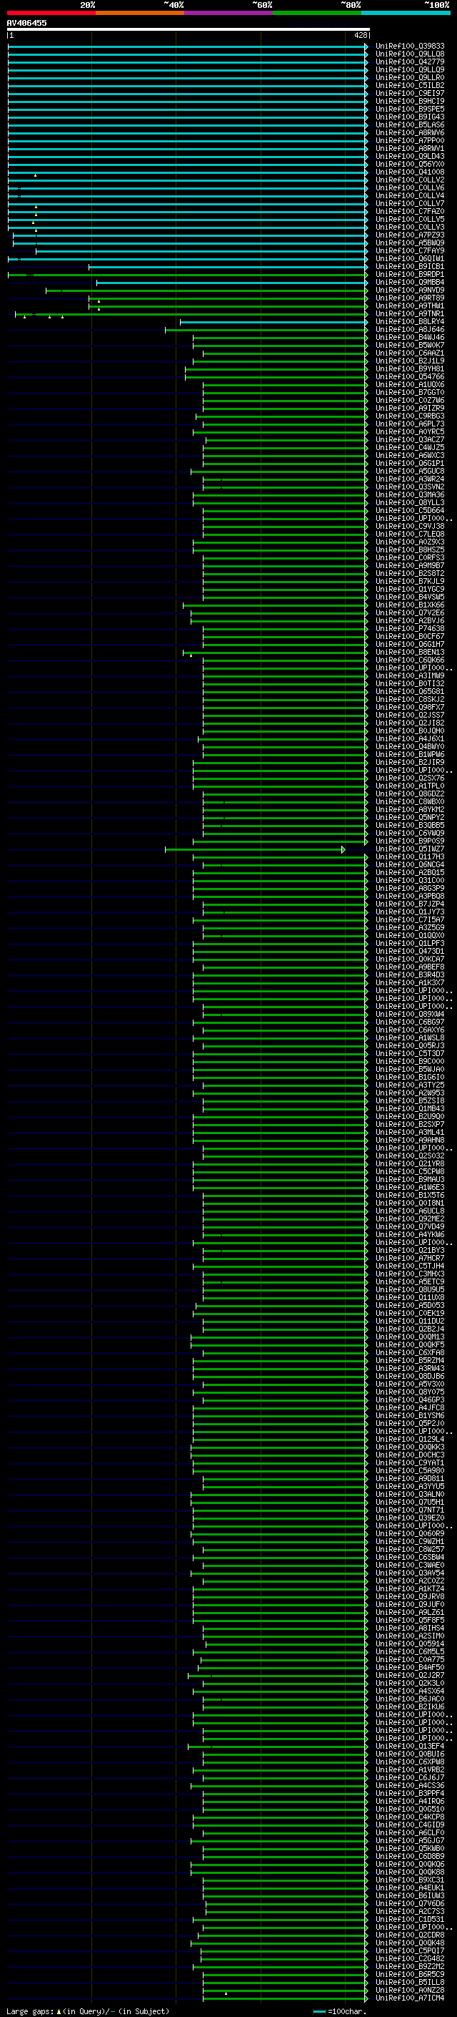
Task: Click the white query bar spanning 1 to 428
Action: tap(188, 29)
